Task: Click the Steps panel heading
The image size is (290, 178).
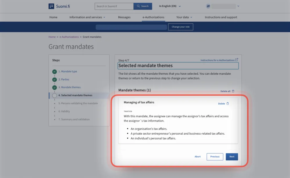Action: [x=56, y=60]
